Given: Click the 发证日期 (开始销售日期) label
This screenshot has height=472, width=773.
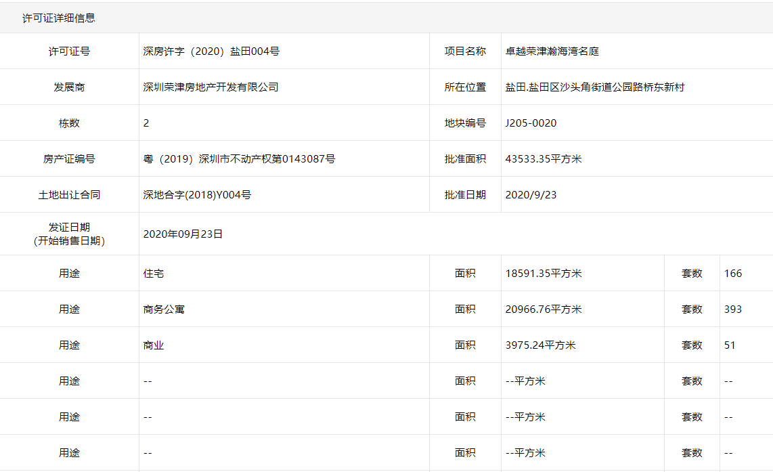Looking at the screenshot, I should (69, 234).
